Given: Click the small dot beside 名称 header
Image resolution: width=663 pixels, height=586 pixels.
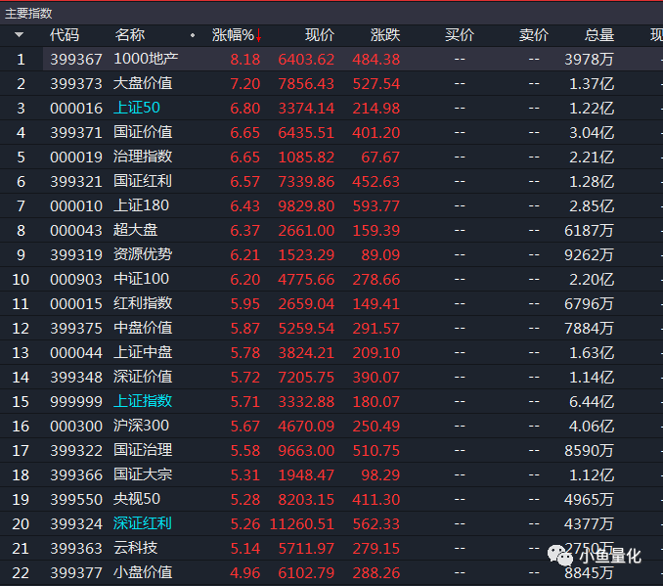Looking at the screenshot, I should click(x=193, y=35).
